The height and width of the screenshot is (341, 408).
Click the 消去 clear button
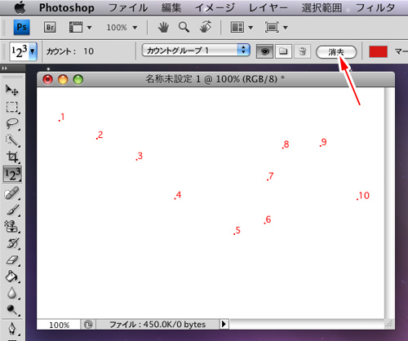[336, 52]
